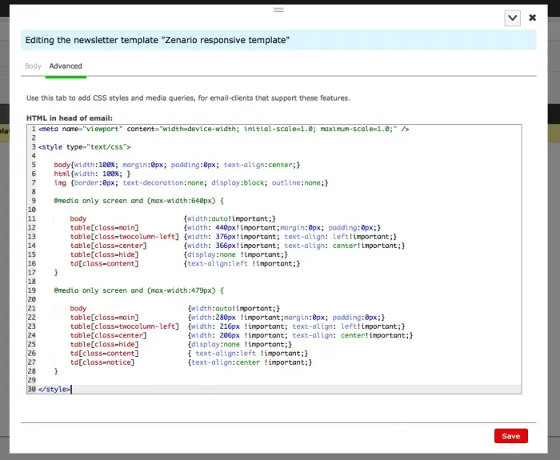
Task: Open the chevron dropdown beside the close icon
Action: [512, 18]
